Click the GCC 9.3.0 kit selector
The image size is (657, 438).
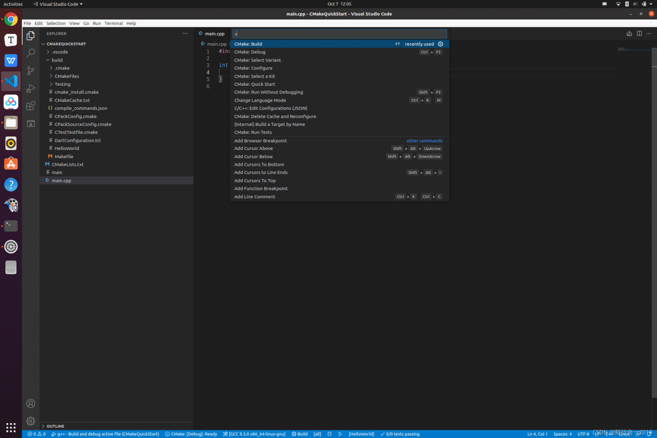254,434
